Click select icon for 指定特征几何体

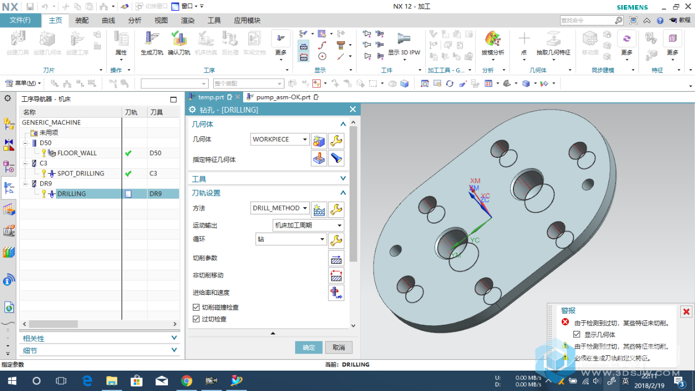click(x=319, y=158)
